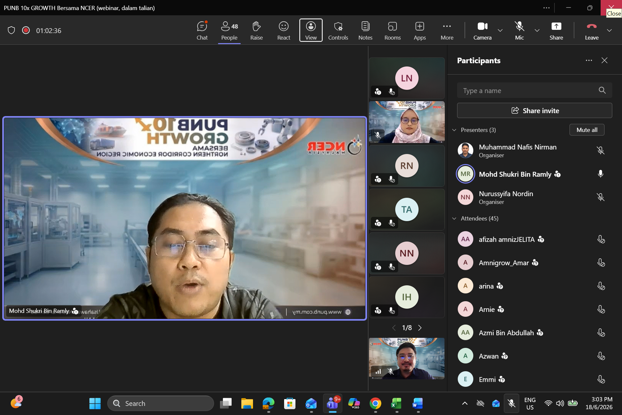
Task: Open the title bar more options menu
Action: pos(547,8)
